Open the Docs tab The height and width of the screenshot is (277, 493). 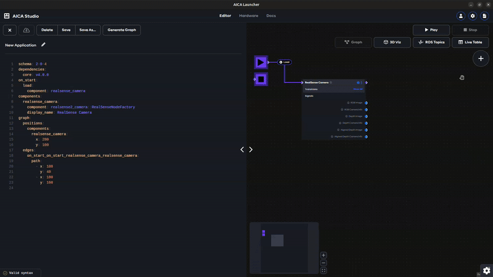tap(271, 16)
